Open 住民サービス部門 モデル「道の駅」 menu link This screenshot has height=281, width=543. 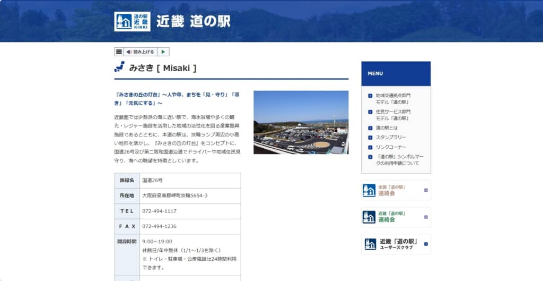click(393, 115)
